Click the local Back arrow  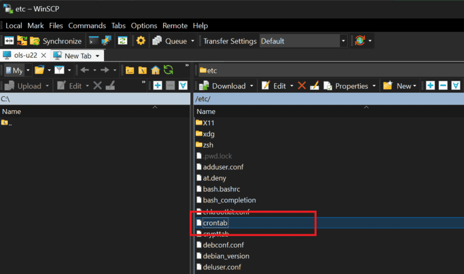click(85, 70)
